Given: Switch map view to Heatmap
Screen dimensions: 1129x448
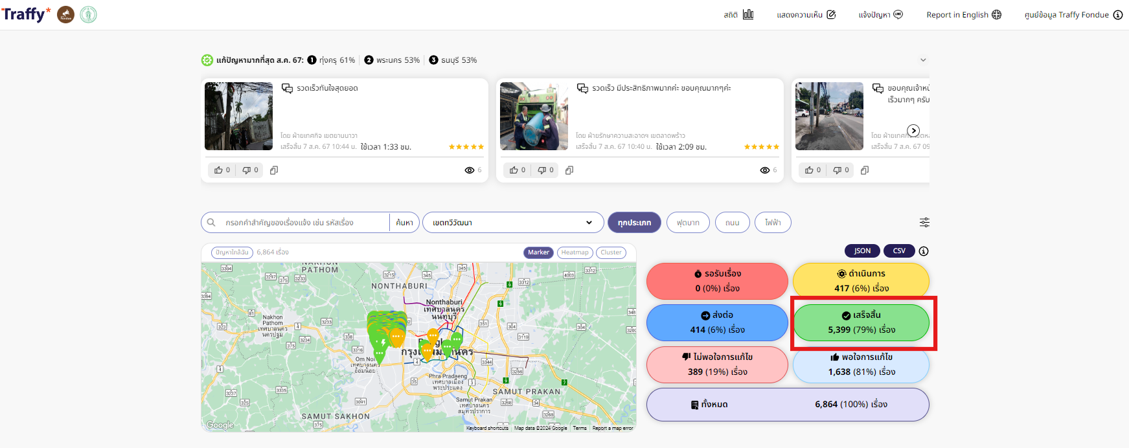Looking at the screenshot, I should 575,252.
